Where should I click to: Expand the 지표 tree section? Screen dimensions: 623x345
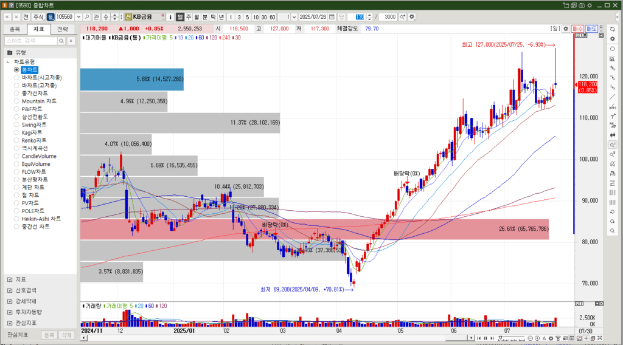click(10, 279)
